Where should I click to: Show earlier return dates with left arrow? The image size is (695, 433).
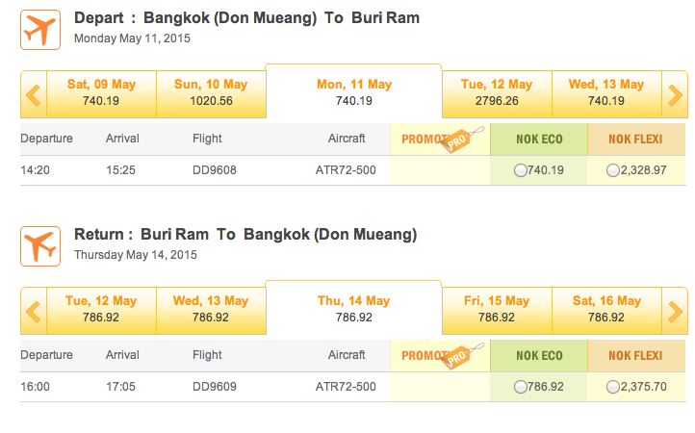[34, 311]
